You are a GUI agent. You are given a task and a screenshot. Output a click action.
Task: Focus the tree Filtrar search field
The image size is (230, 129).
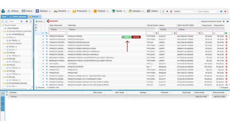[x=14, y=21]
